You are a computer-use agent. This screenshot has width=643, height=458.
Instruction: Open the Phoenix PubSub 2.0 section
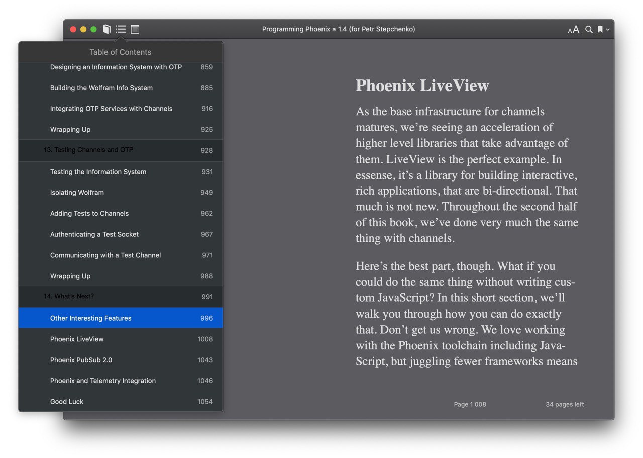click(121, 360)
